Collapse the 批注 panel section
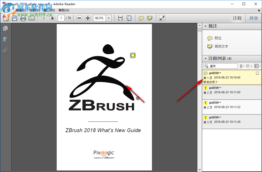The height and width of the screenshot is (172, 262). tap(206, 26)
